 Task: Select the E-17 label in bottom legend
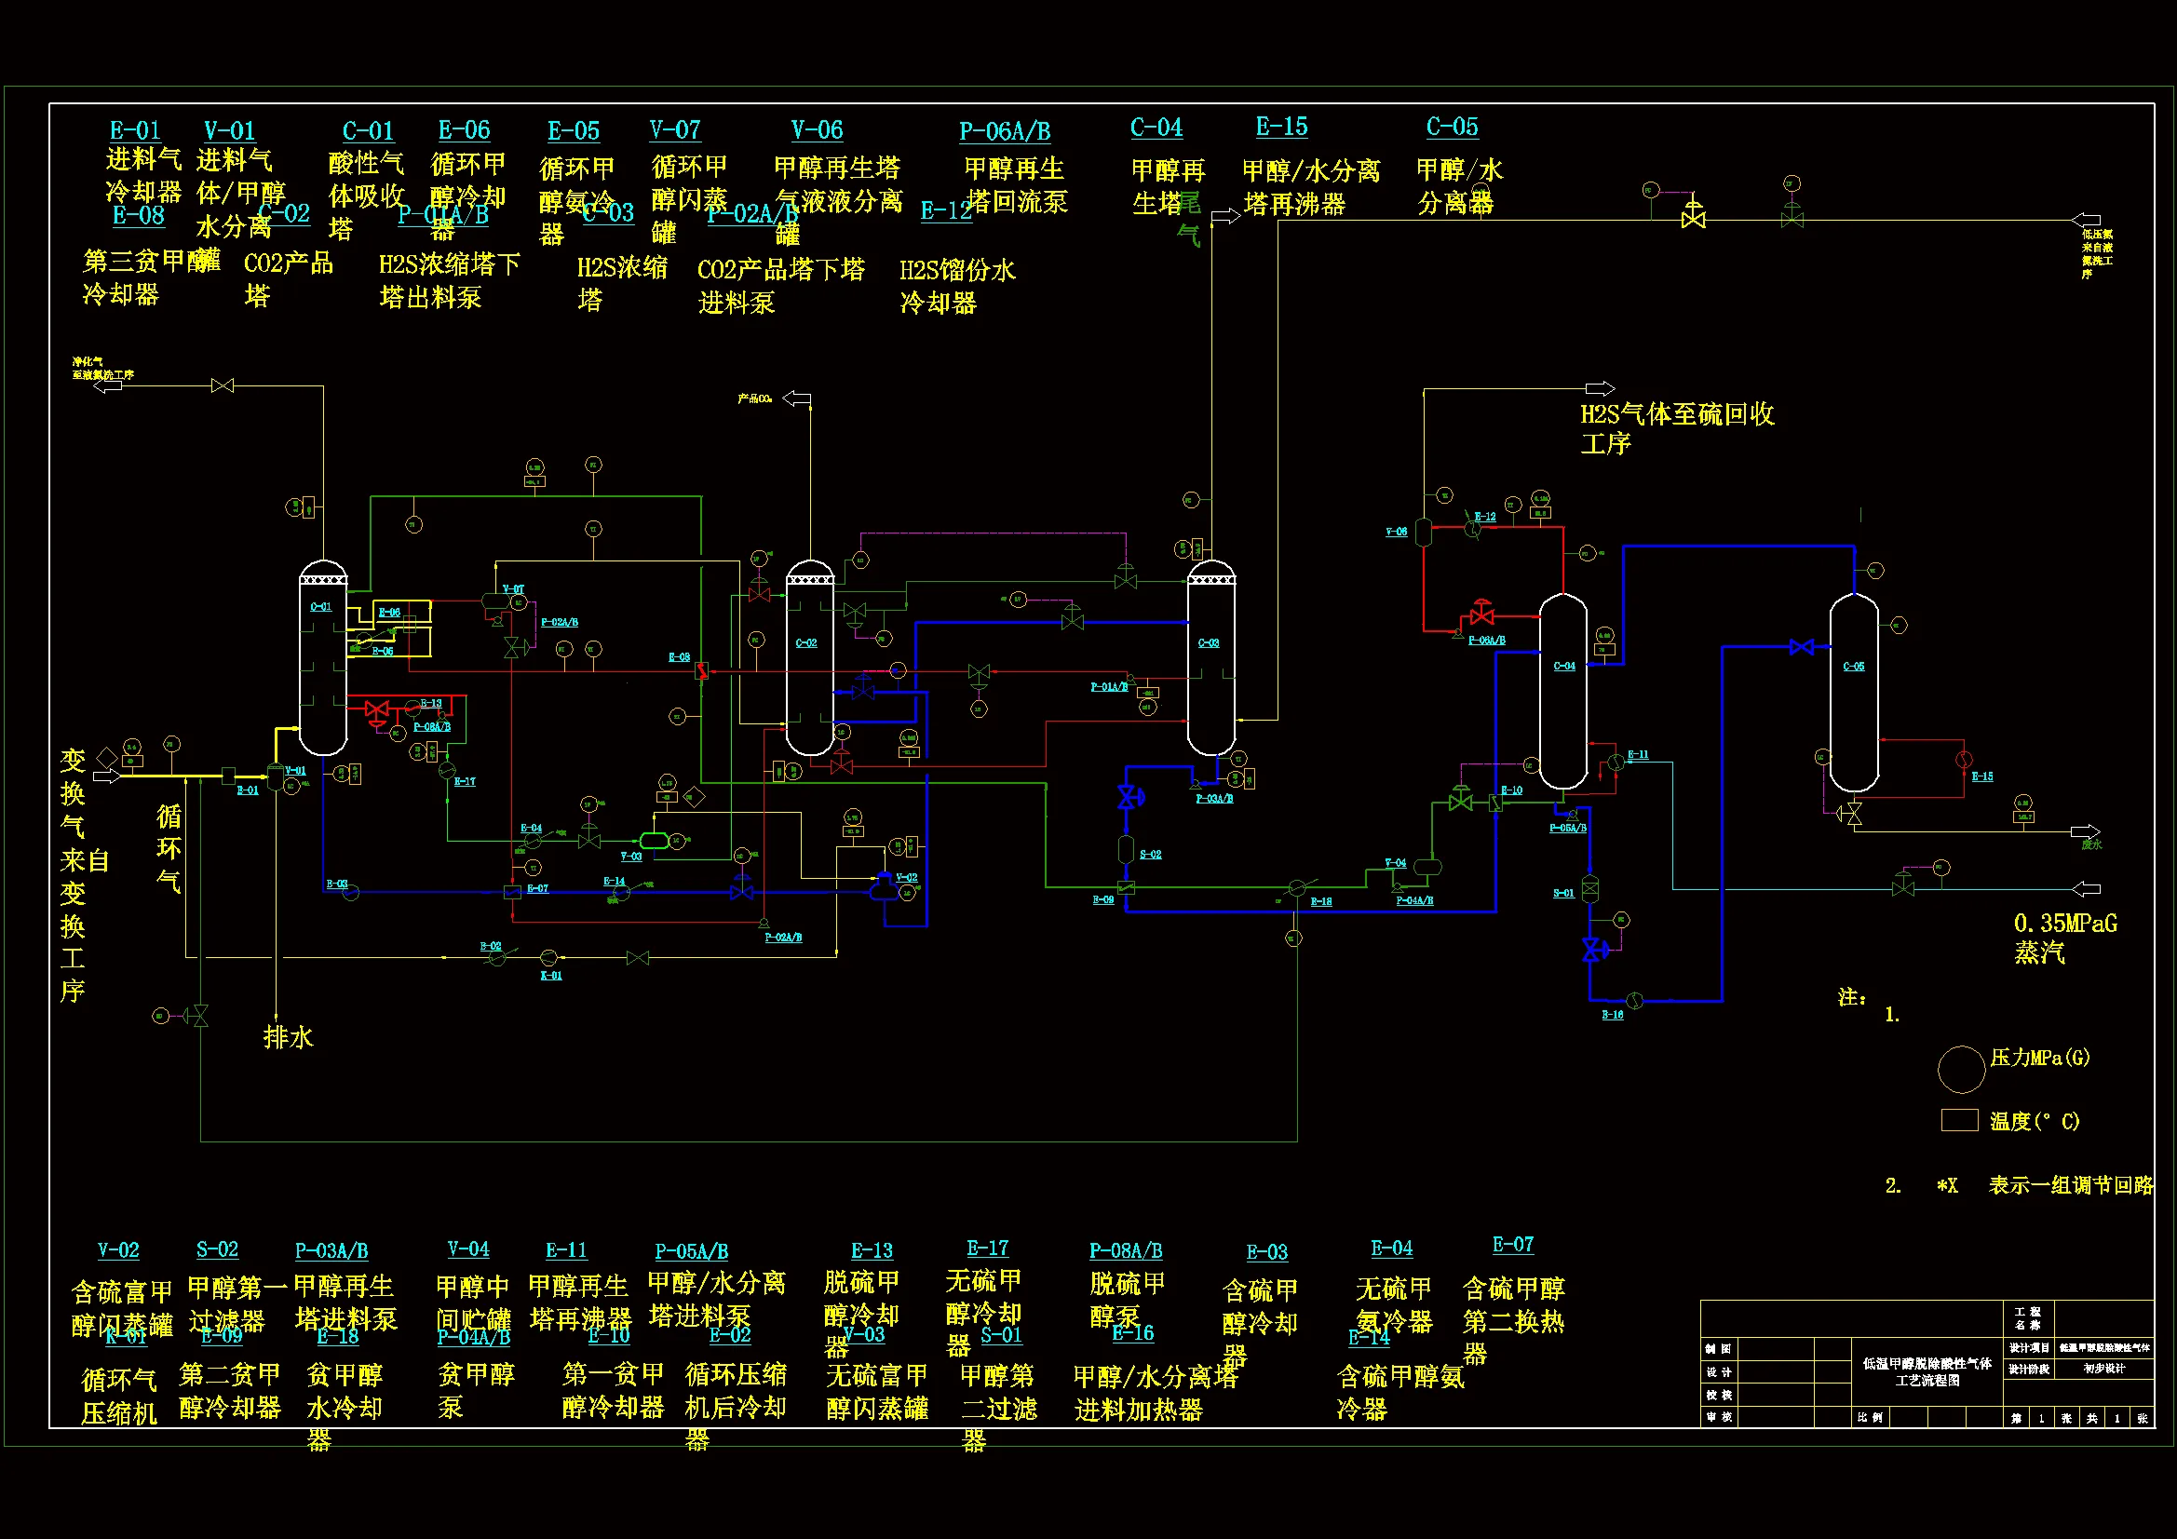(x=987, y=1248)
